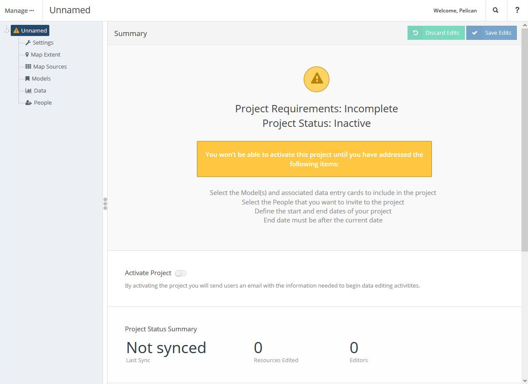528x384 pixels.
Task: Click the Data bar chart icon
Action: (x=28, y=90)
